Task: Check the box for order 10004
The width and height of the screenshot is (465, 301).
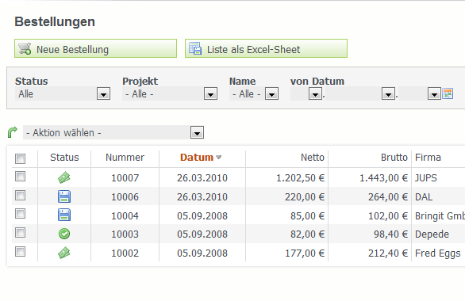Action: (x=20, y=214)
